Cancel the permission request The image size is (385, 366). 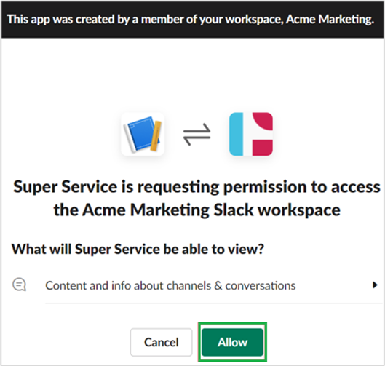pos(161,342)
